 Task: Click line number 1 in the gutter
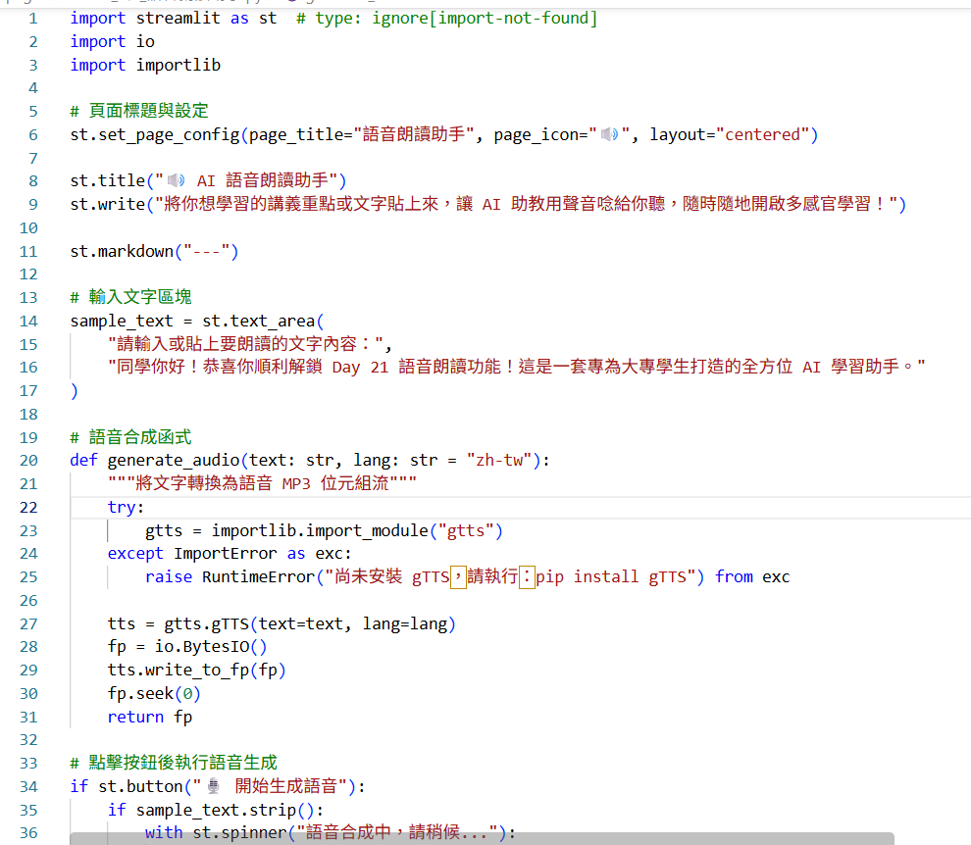pyautogui.click(x=33, y=19)
